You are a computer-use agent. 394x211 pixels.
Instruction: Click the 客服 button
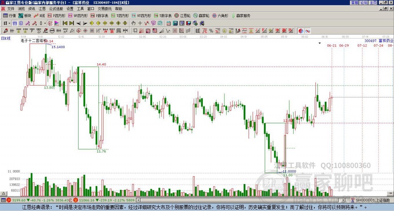354,3
